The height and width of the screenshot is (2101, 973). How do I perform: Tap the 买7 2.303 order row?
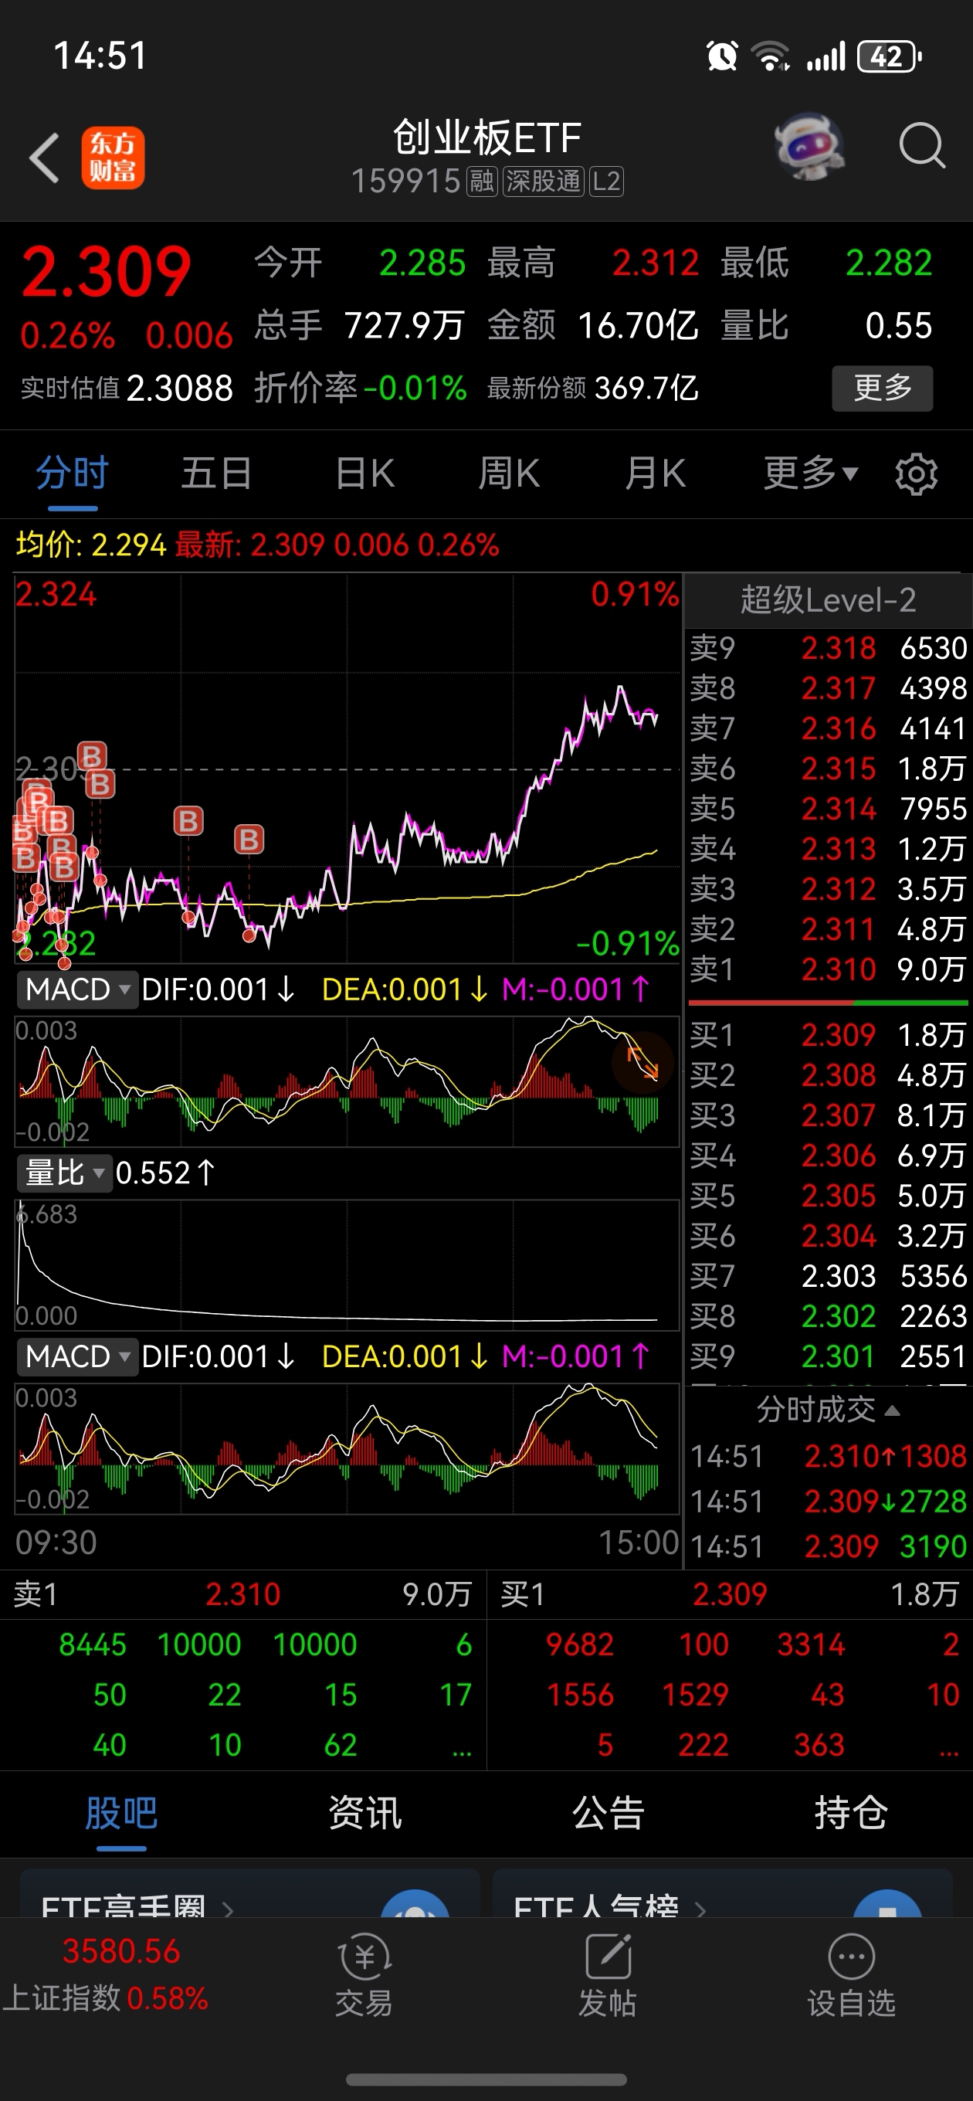[x=828, y=1275]
